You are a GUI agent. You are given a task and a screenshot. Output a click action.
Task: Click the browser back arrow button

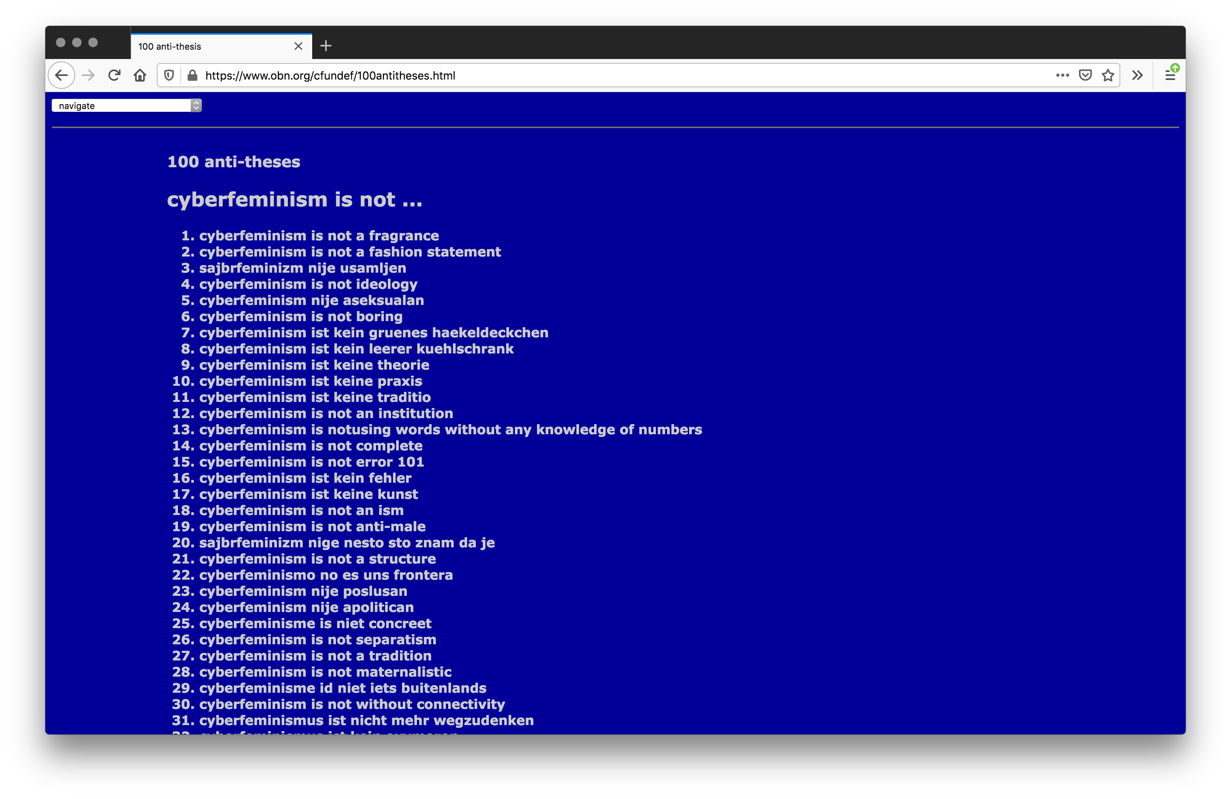(61, 76)
